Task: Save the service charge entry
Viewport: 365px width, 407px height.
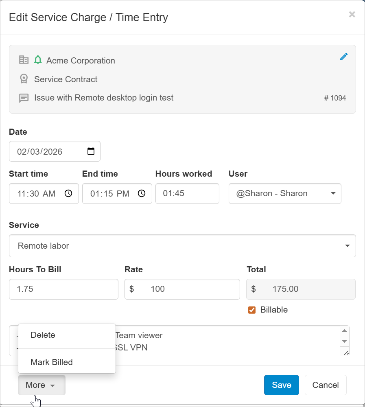Action: point(281,385)
